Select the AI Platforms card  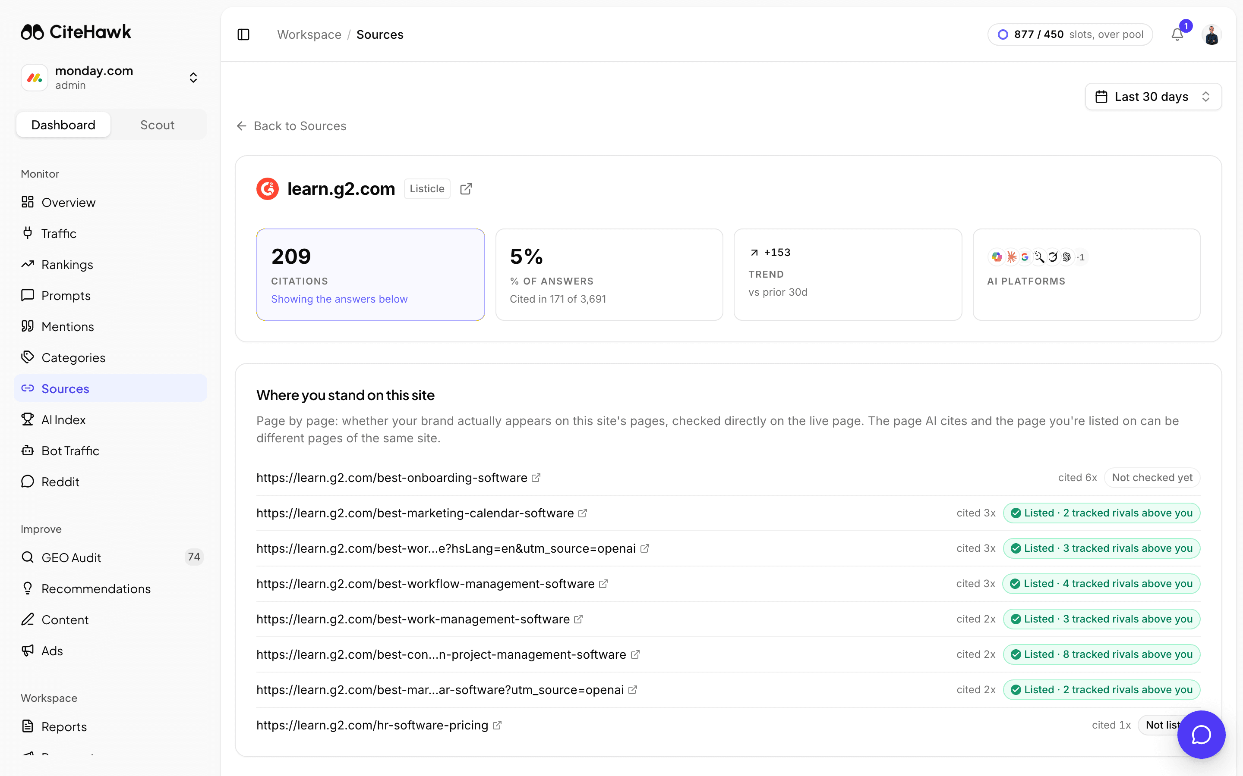click(1086, 275)
